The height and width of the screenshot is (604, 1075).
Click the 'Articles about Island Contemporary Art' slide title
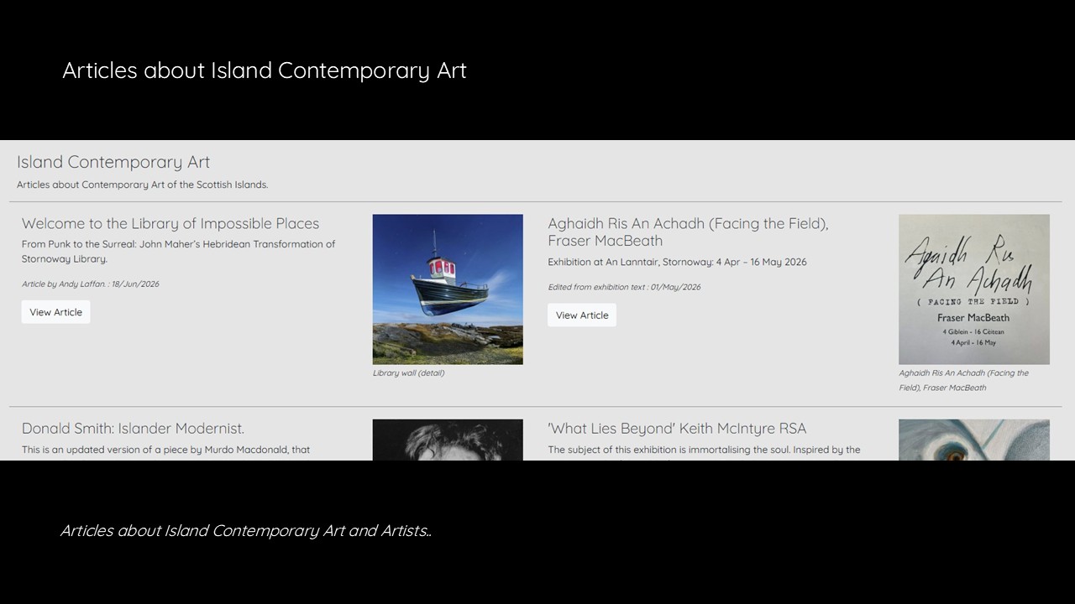click(x=265, y=70)
